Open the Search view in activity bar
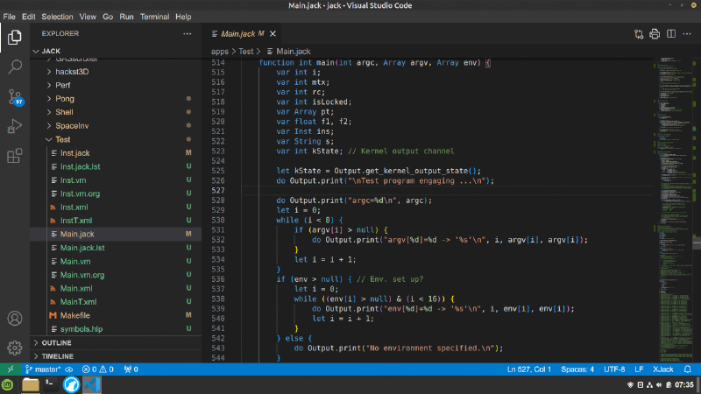The image size is (701, 394). [x=15, y=66]
